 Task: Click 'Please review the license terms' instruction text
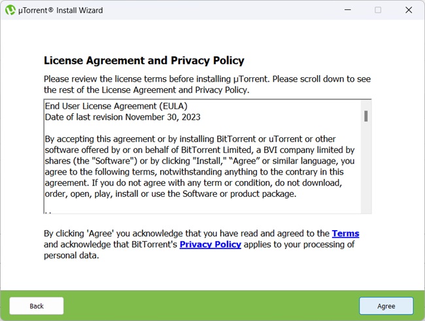(207, 84)
